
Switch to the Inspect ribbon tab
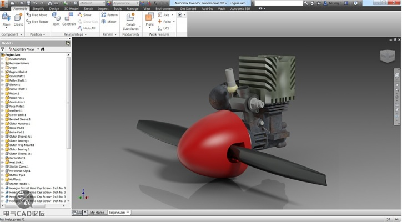tap(103, 9)
